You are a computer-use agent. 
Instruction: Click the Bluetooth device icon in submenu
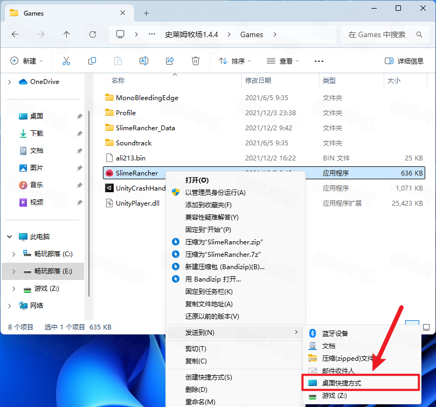[x=313, y=333]
